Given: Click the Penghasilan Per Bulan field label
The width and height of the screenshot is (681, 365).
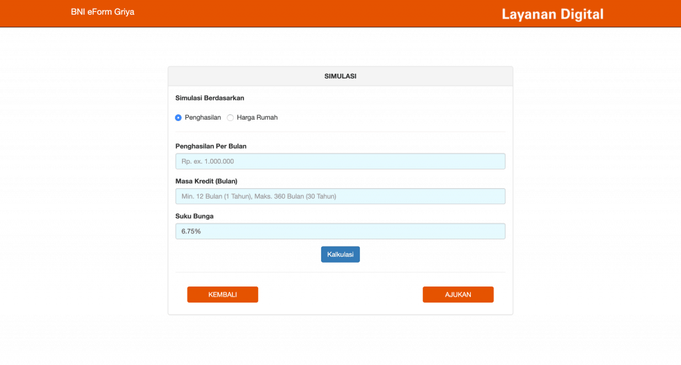Looking at the screenshot, I should [x=215, y=146].
